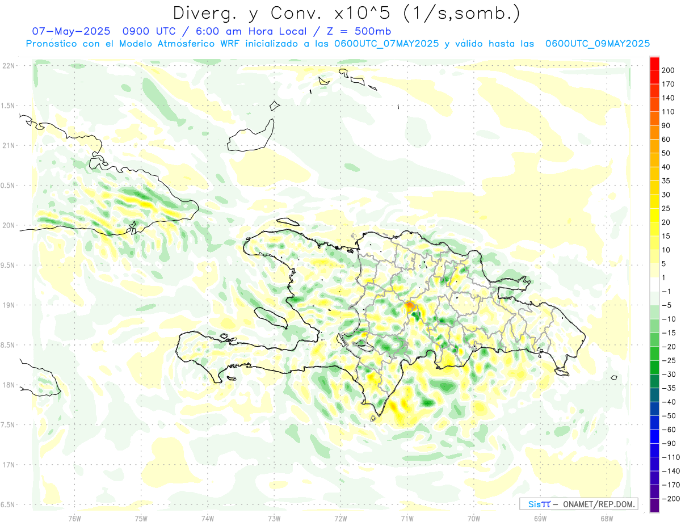Click the "21N" latitude label

[x=9, y=146]
